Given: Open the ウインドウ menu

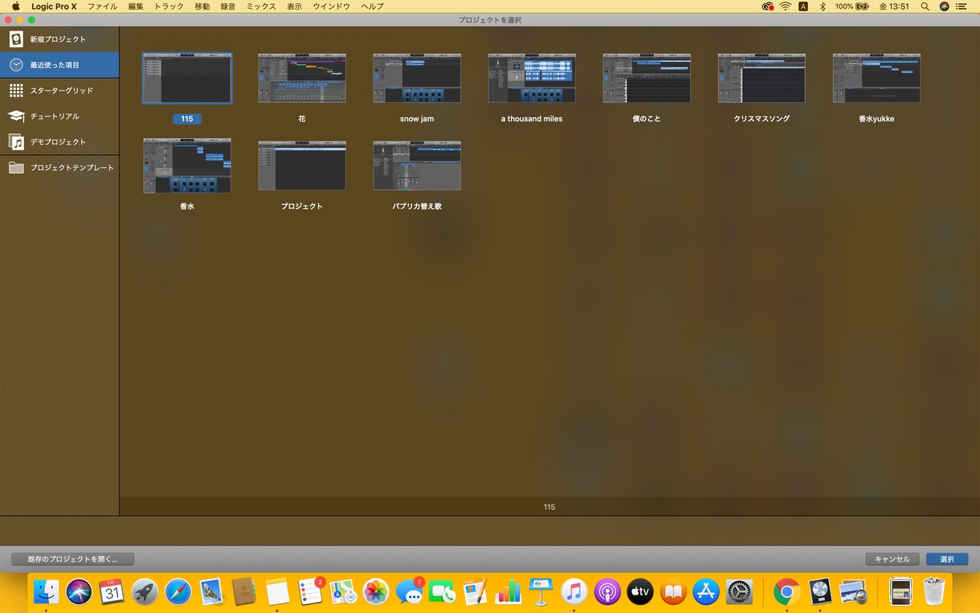Looking at the screenshot, I should [x=332, y=6].
